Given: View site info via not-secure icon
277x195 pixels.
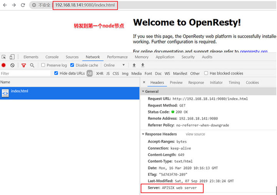Looking at the screenshot, I should (34, 5).
